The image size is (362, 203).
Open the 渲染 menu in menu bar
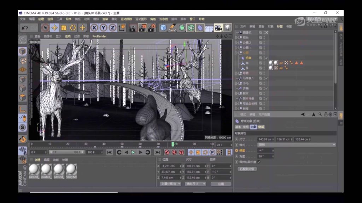[x=105, y=19]
